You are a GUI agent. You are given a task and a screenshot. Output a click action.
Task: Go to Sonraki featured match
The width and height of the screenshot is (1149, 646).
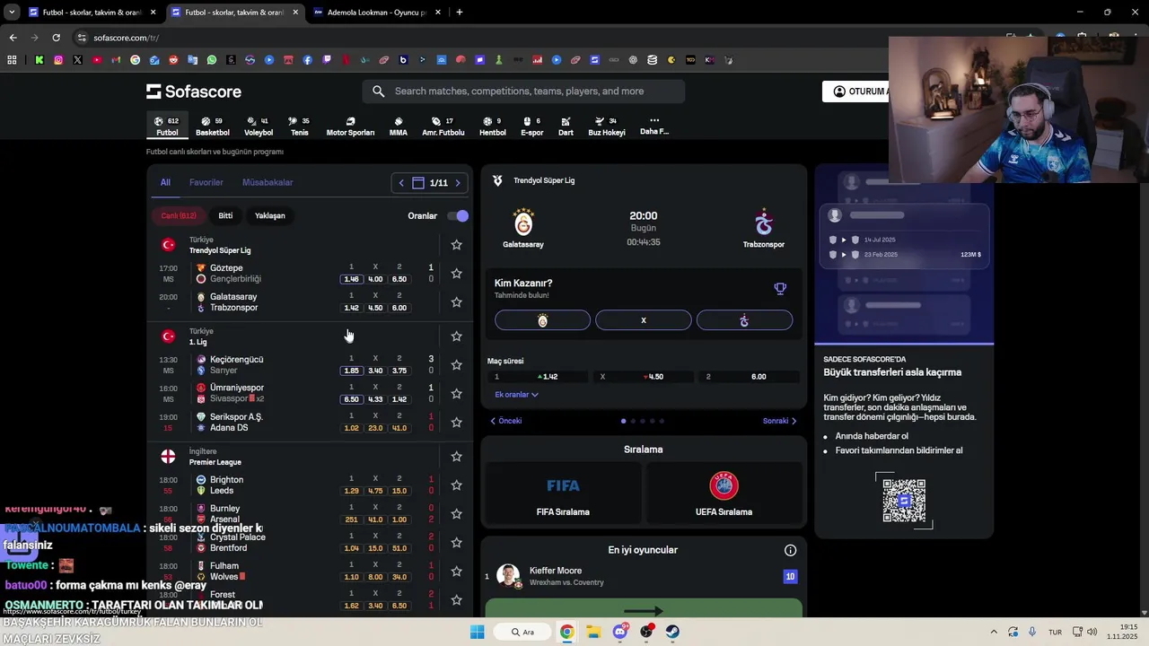[x=780, y=421]
